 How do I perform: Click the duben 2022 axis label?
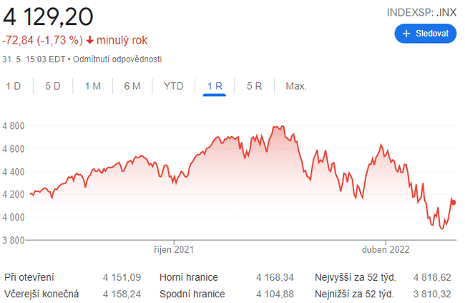point(387,250)
